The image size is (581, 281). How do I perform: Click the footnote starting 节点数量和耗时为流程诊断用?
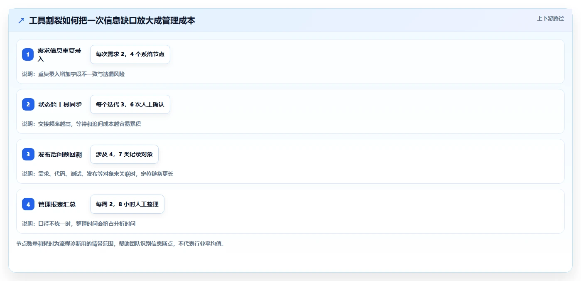[120, 244]
